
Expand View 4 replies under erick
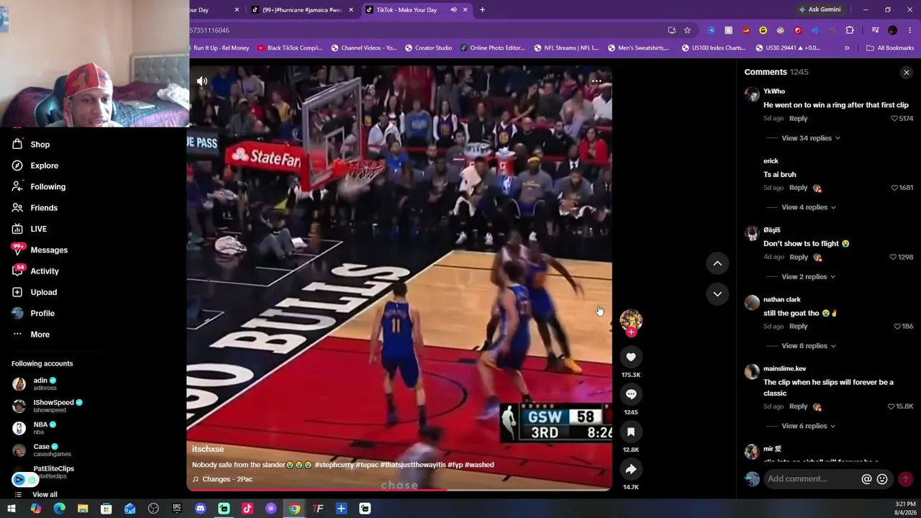[x=808, y=207]
